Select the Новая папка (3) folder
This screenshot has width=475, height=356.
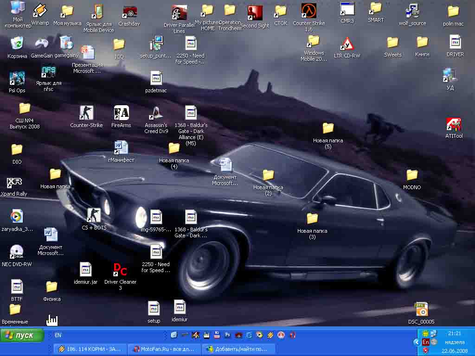click(312, 219)
